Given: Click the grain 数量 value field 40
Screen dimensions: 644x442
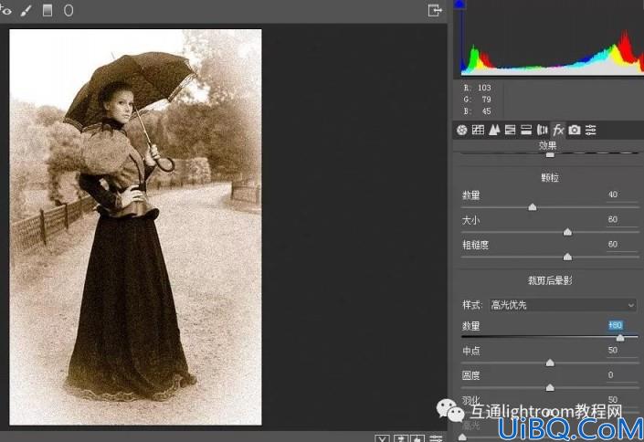Looking at the screenshot, I should click(x=622, y=195).
